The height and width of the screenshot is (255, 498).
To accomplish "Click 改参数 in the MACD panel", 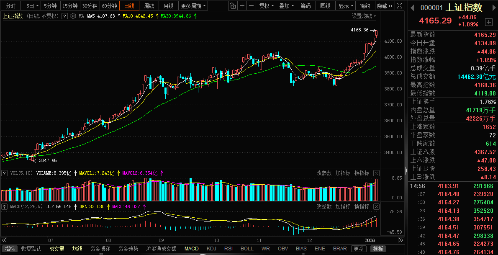I will tap(324, 206).
